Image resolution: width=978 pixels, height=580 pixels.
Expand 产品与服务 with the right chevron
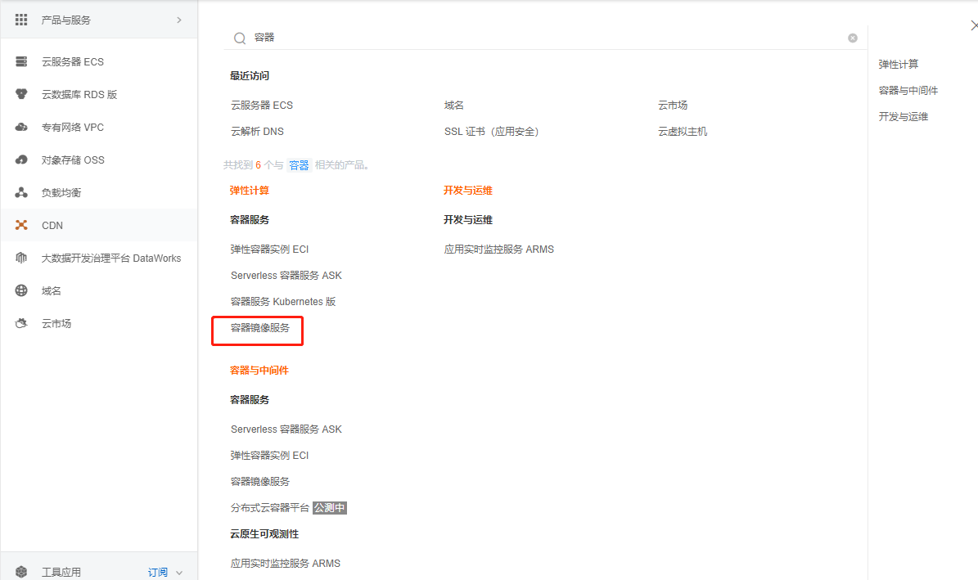[x=179, y=20]
